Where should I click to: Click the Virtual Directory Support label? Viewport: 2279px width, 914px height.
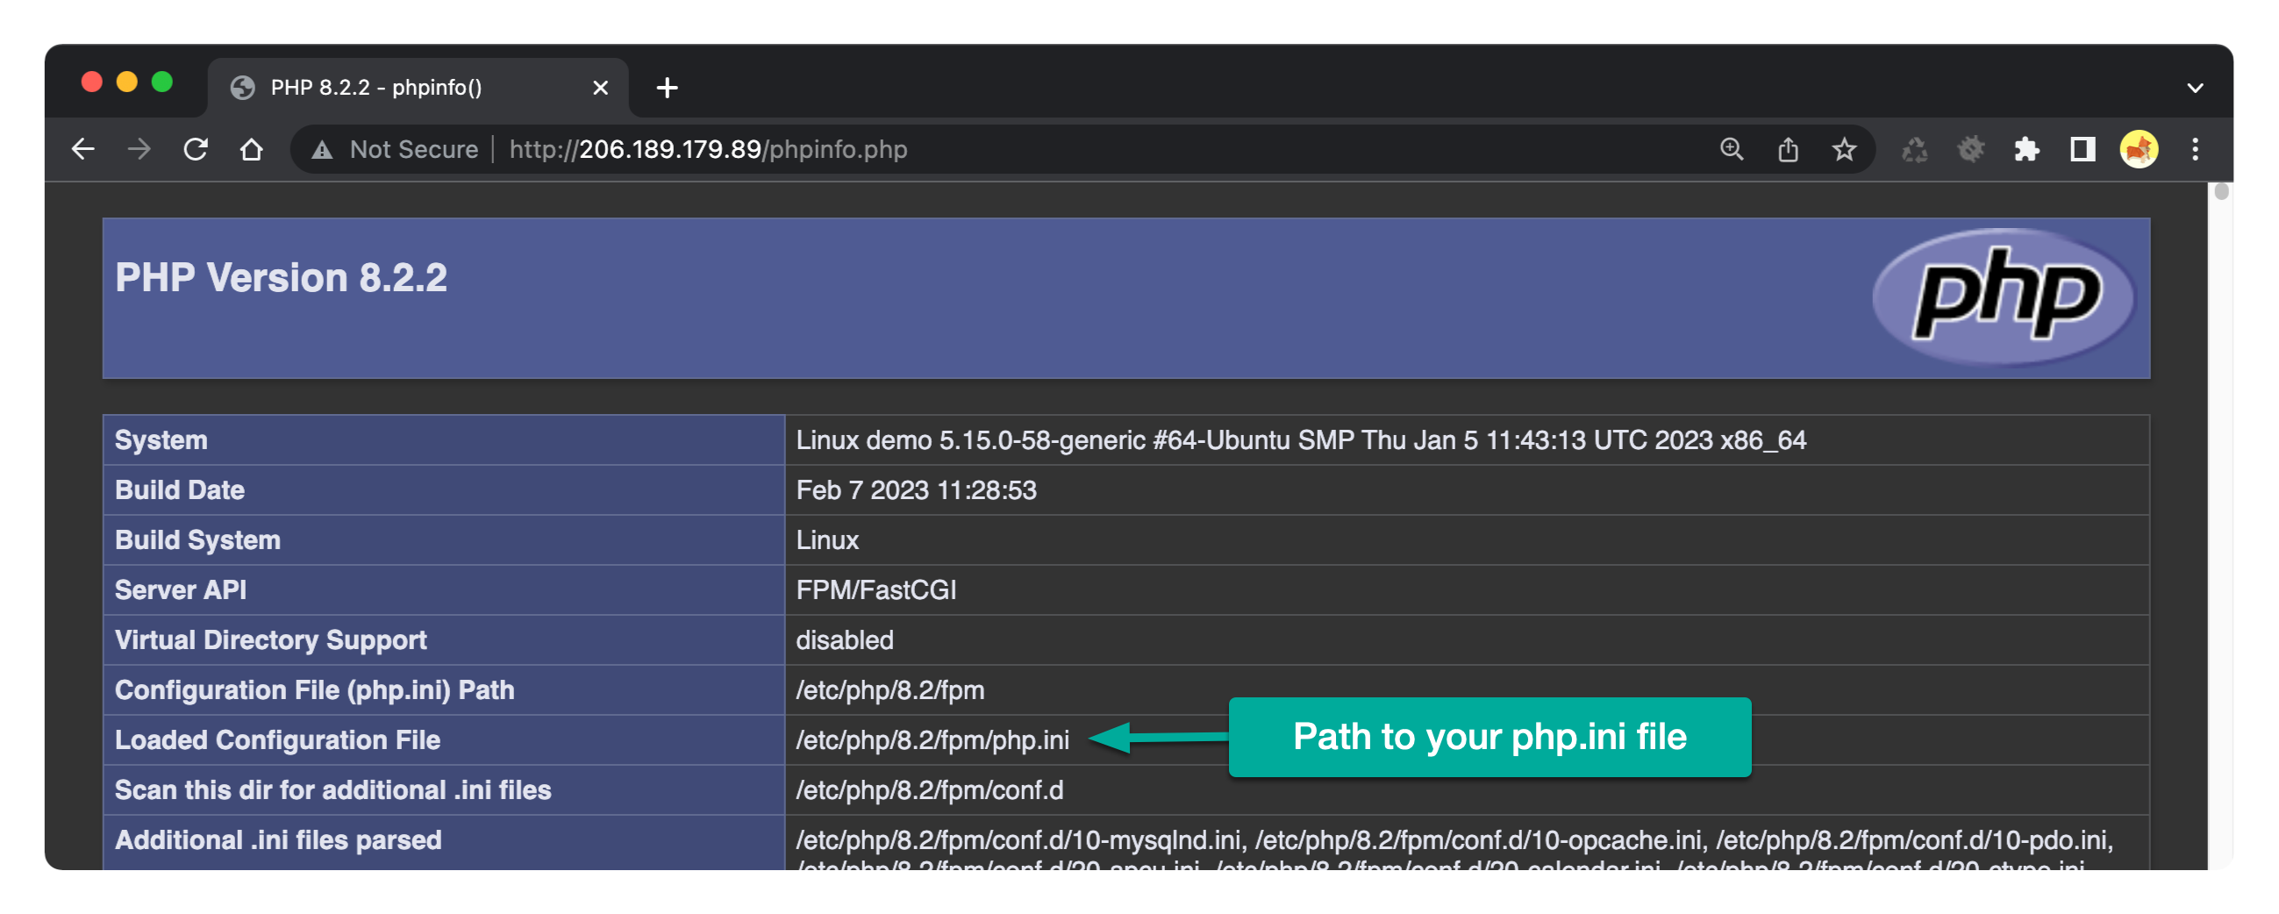click(x=271, y=640)
